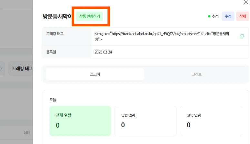Select the 전체 열람 stat card
This screenshot has height=144, width=250.
point(80,121)
